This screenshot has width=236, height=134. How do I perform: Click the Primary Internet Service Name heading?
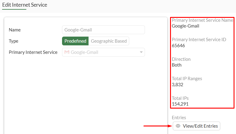(x=202, y=20)
